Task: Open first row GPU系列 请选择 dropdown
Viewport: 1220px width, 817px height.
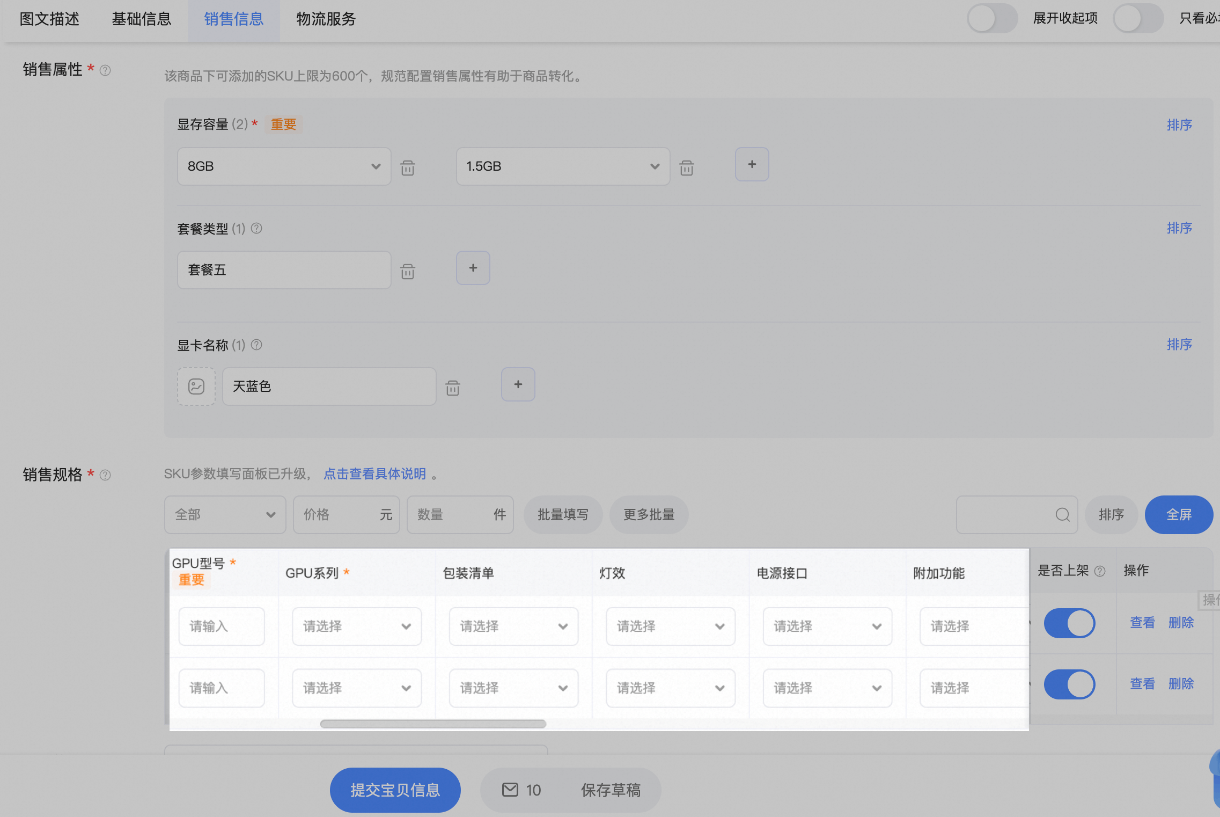Action: [x=356, y=626]
